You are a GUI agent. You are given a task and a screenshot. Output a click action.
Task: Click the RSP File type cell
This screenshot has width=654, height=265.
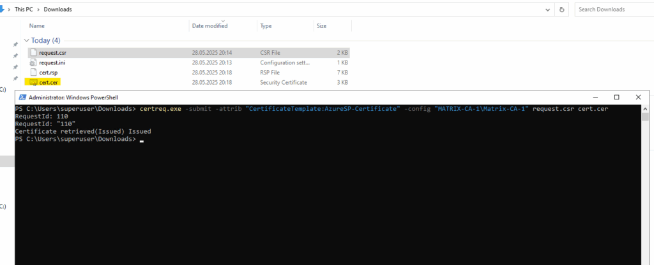(x=270, y=73)
